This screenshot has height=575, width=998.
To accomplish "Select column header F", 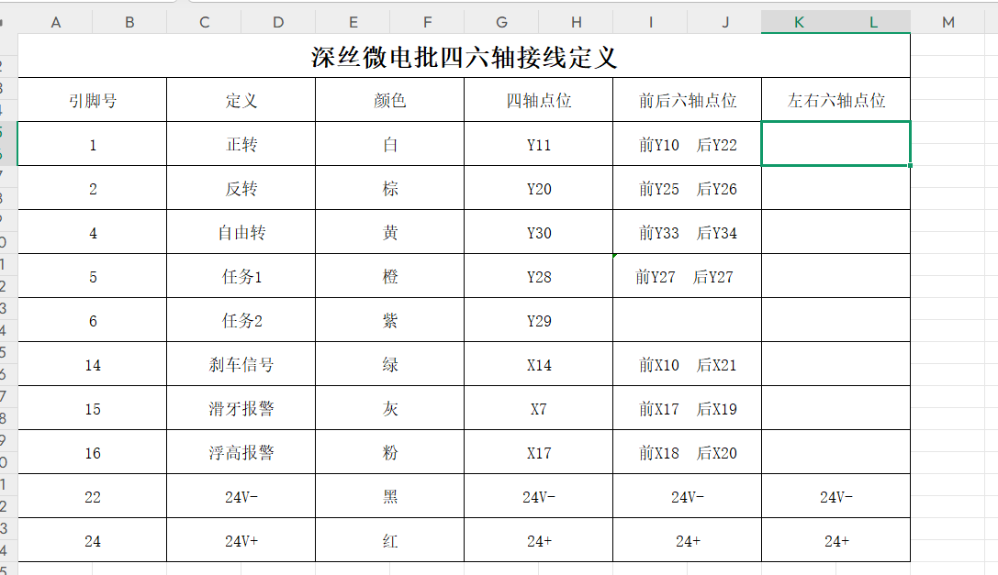I will (x=427, y=22).
